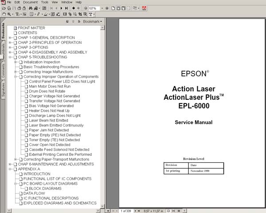Open the Tools menu
The image size is (266, 213).
pos(45,2)
